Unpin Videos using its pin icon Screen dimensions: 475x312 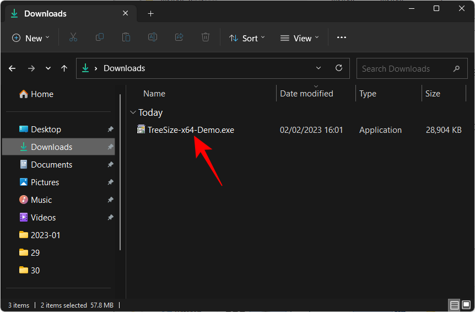[x=110, y=217]
